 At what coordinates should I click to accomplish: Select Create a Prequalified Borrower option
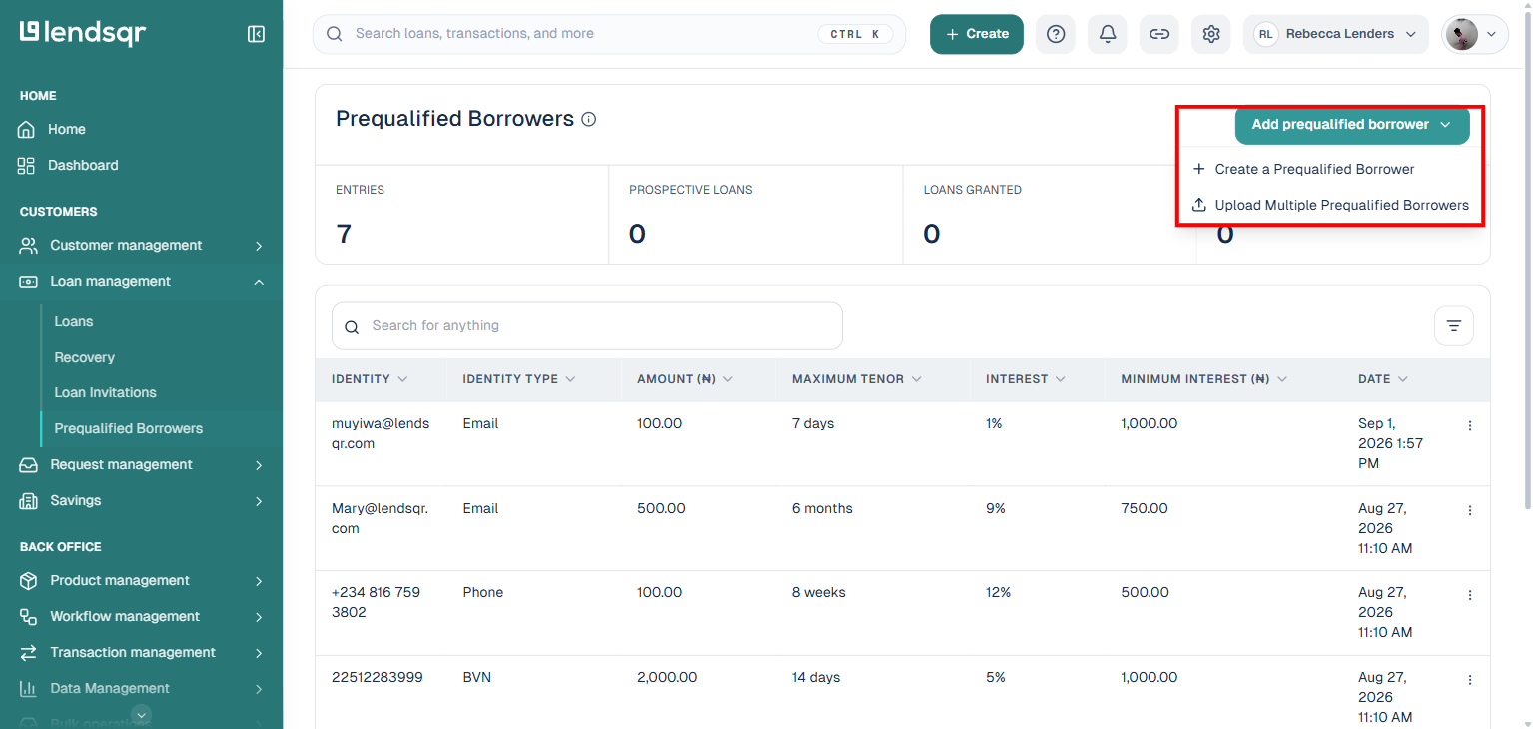tap(1330, 170)
